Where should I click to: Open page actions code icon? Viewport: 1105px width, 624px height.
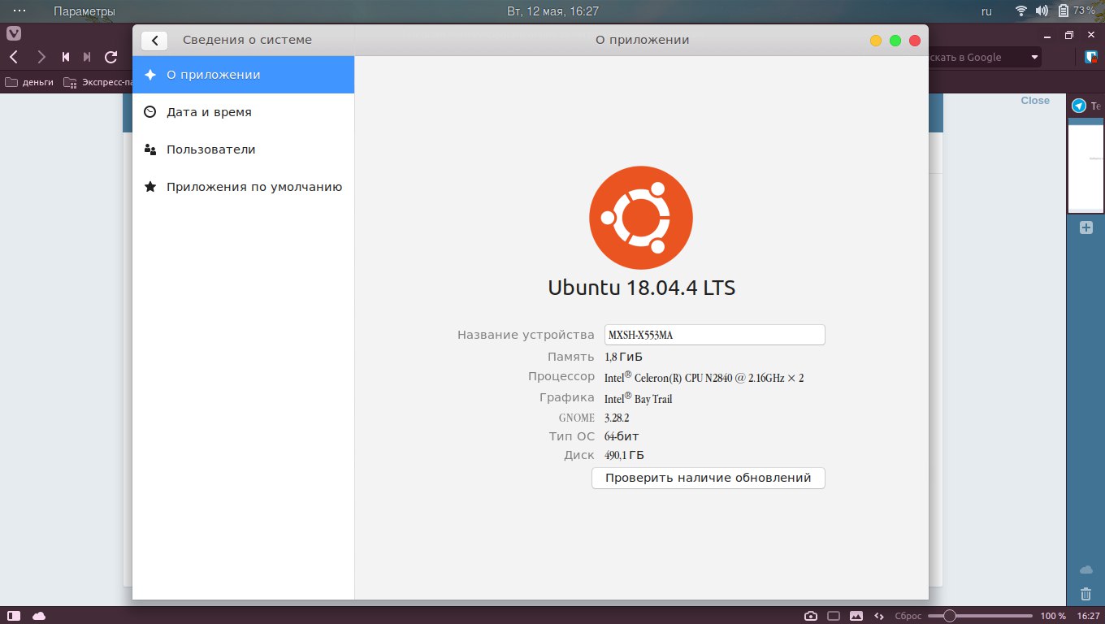[878, 615]
